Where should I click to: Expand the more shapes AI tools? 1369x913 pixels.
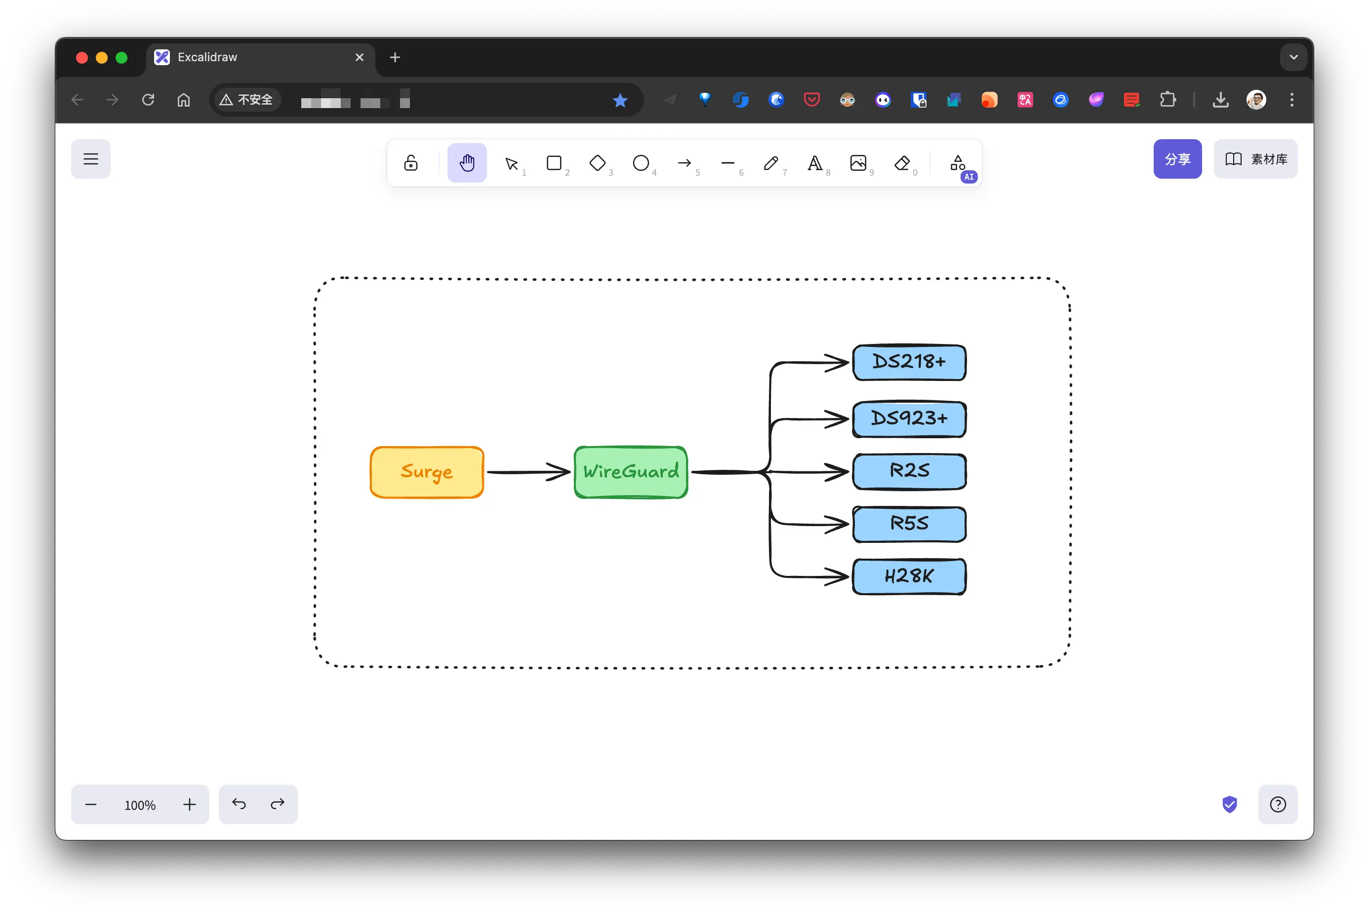pyautogui.click(x=958, y=163)
